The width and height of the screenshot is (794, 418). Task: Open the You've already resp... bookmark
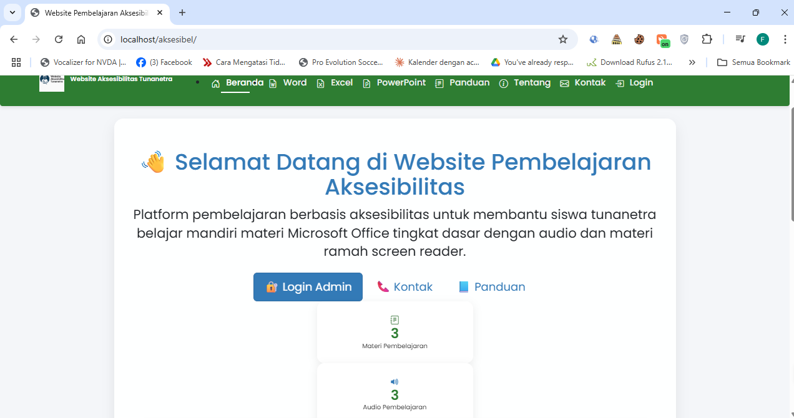(x=532, y=62)
